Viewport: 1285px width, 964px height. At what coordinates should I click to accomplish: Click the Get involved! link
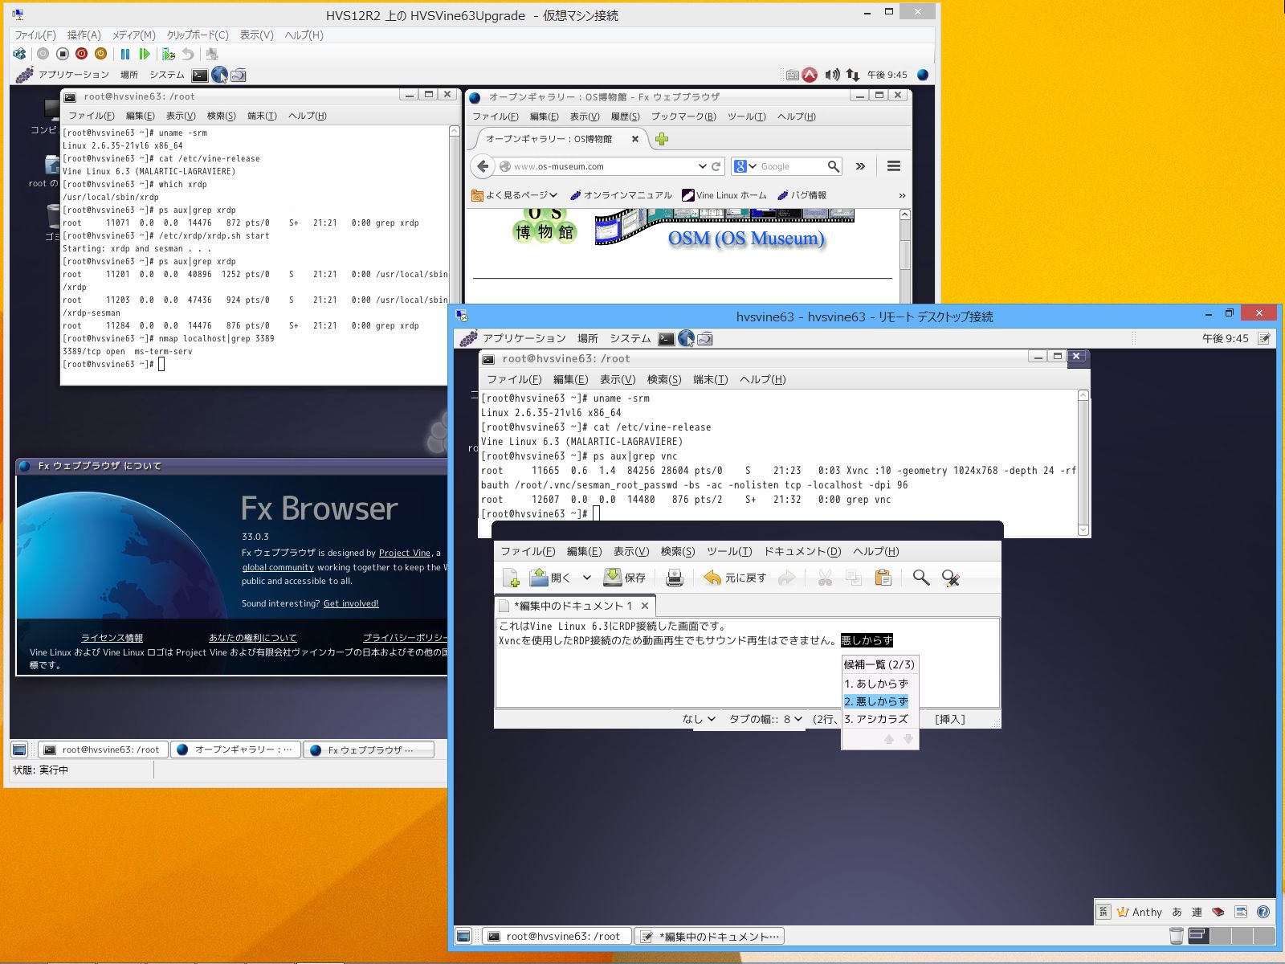coord(350,603)
